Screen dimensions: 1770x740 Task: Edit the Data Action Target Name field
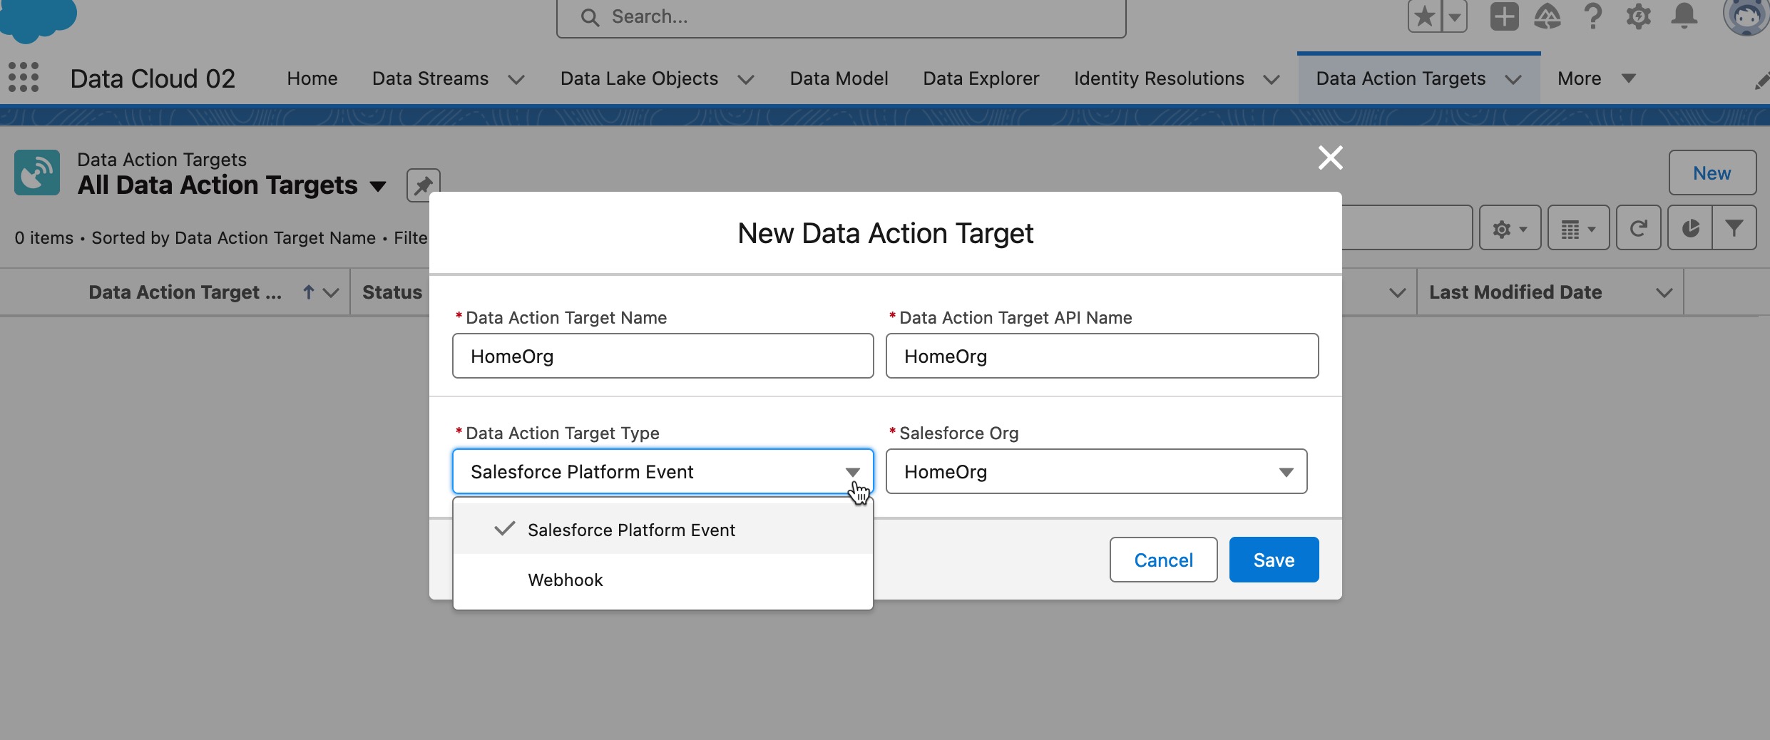click(x=663, y=356)
